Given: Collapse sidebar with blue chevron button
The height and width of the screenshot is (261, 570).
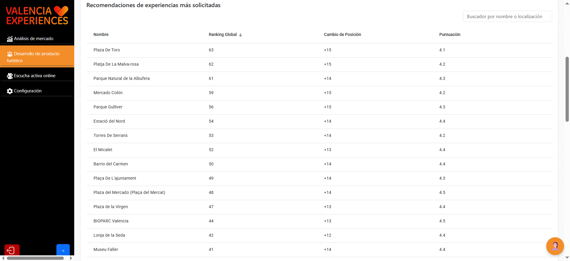Looking at the screenshot, I should tap(63, 250).
